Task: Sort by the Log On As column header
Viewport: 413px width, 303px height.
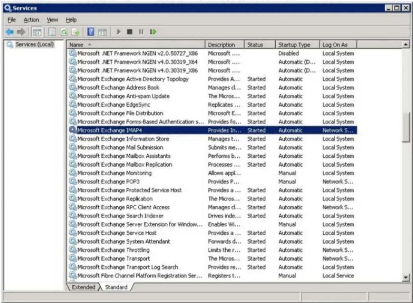Action: 338,45
